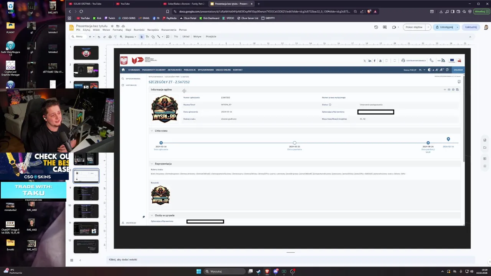This screenshot has width=491, height=276.
Task: Open the line tool dropdown arrow
Action: tap(162, 37)
